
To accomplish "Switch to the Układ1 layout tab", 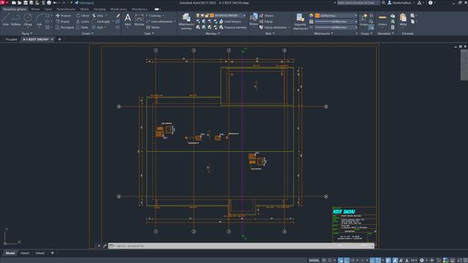I will pos(25,254).
